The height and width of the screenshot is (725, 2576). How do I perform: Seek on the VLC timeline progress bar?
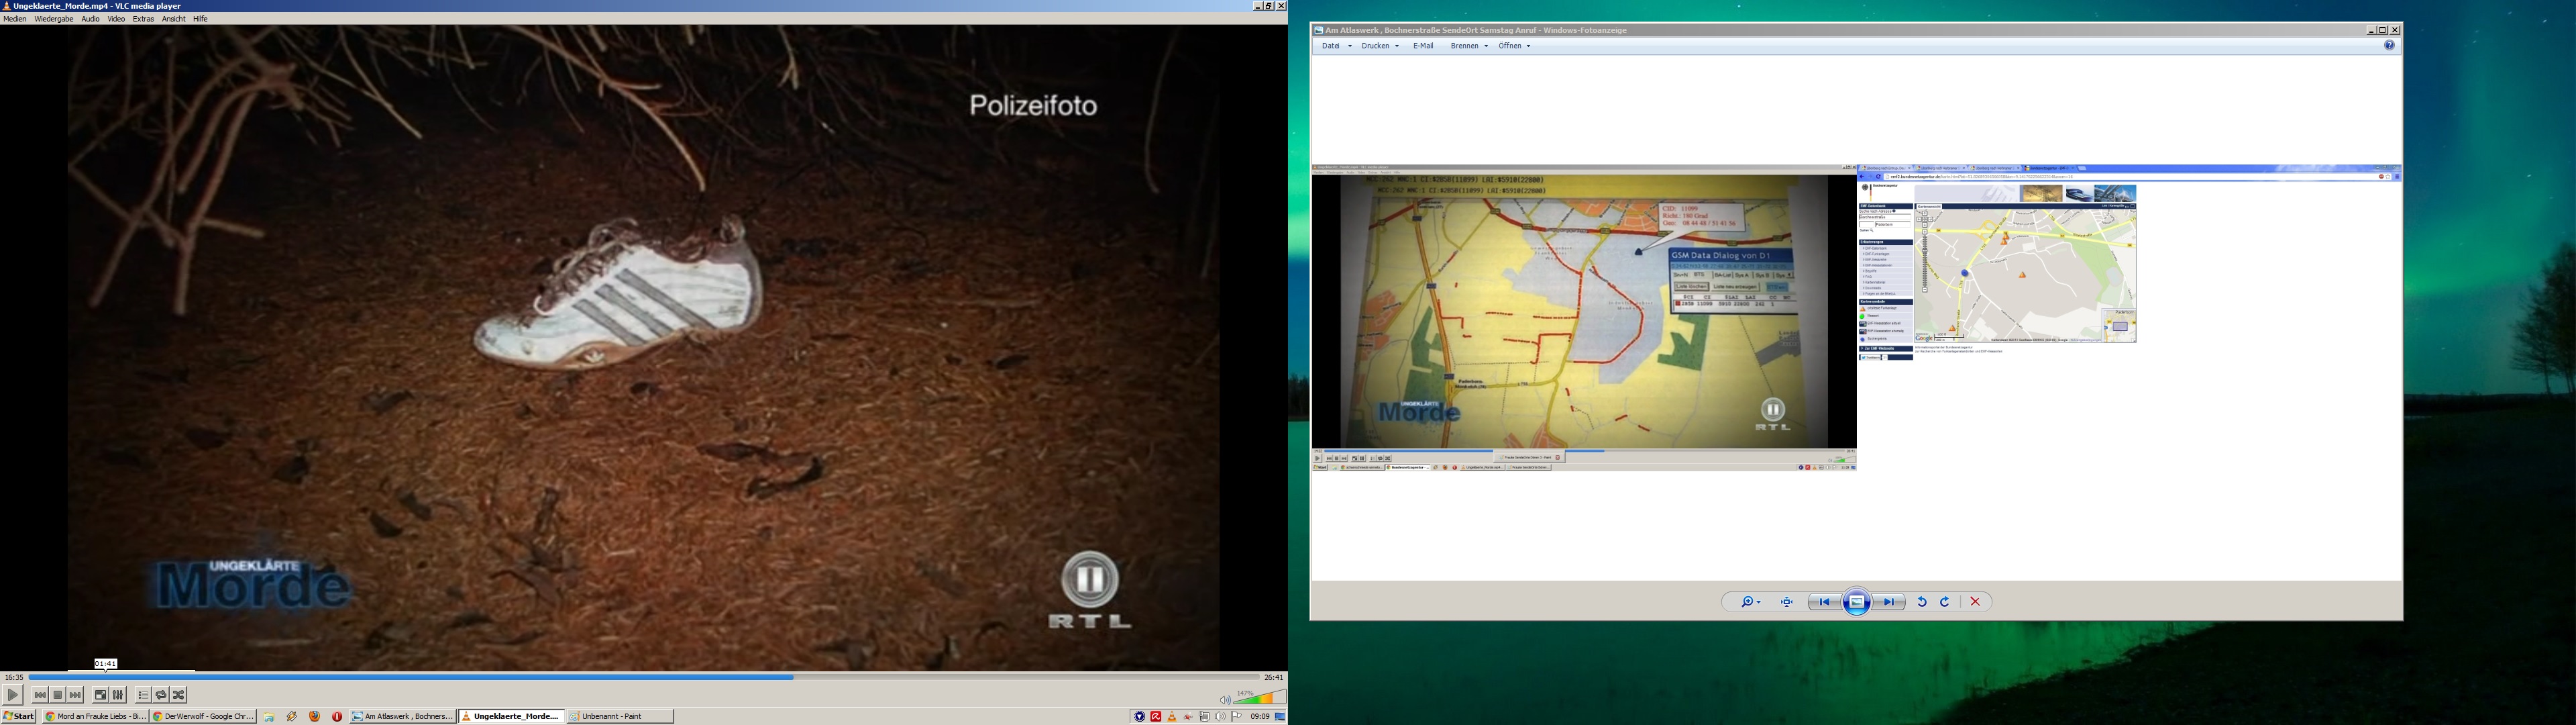pos(643,677)
